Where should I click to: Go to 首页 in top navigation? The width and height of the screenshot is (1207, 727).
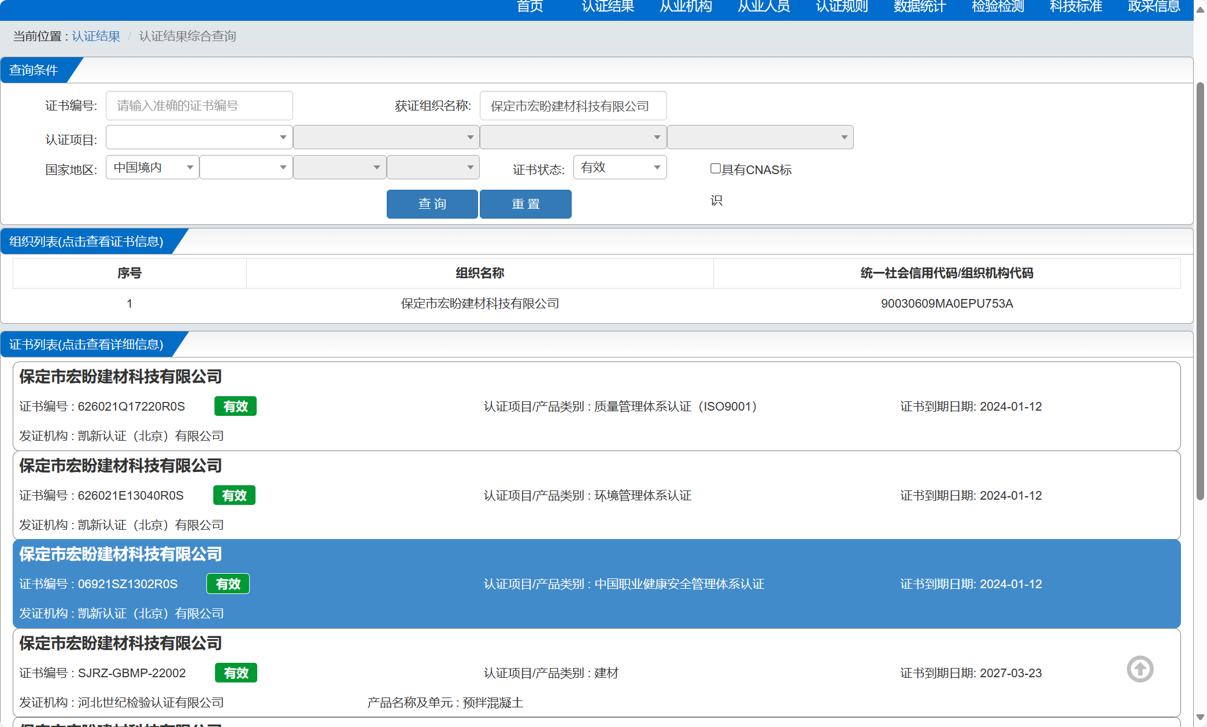530,6
